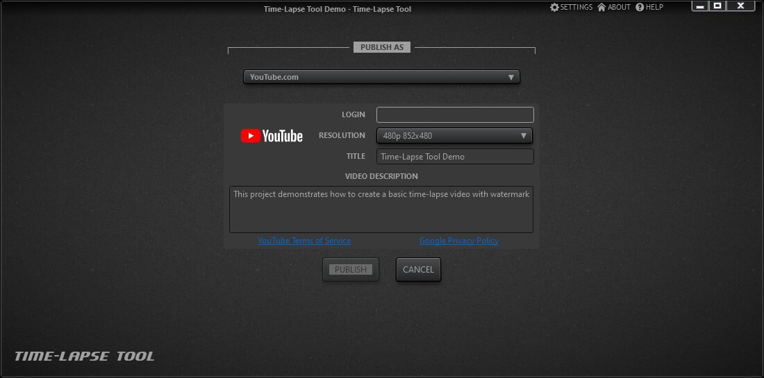The image size is (764, 378).
Task: Minimize the Time-Lapse Tool window
Action: pos(701,6)
